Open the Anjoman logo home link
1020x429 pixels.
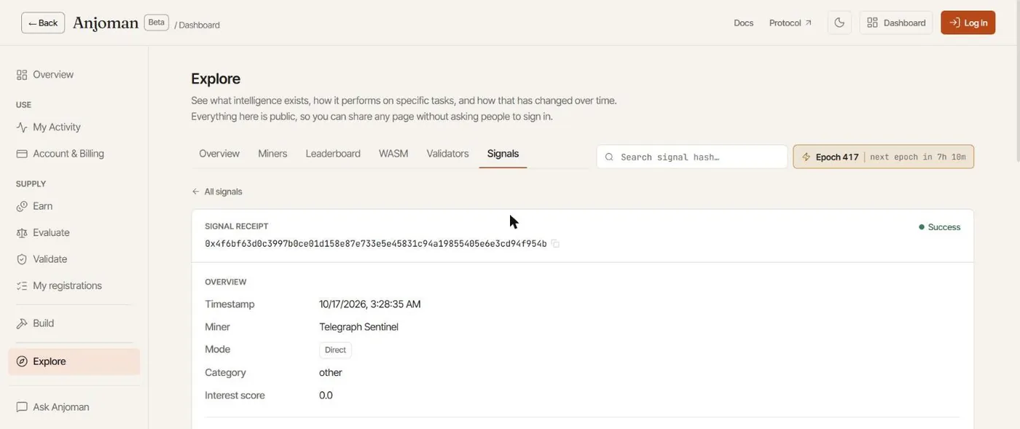(106, 23)
